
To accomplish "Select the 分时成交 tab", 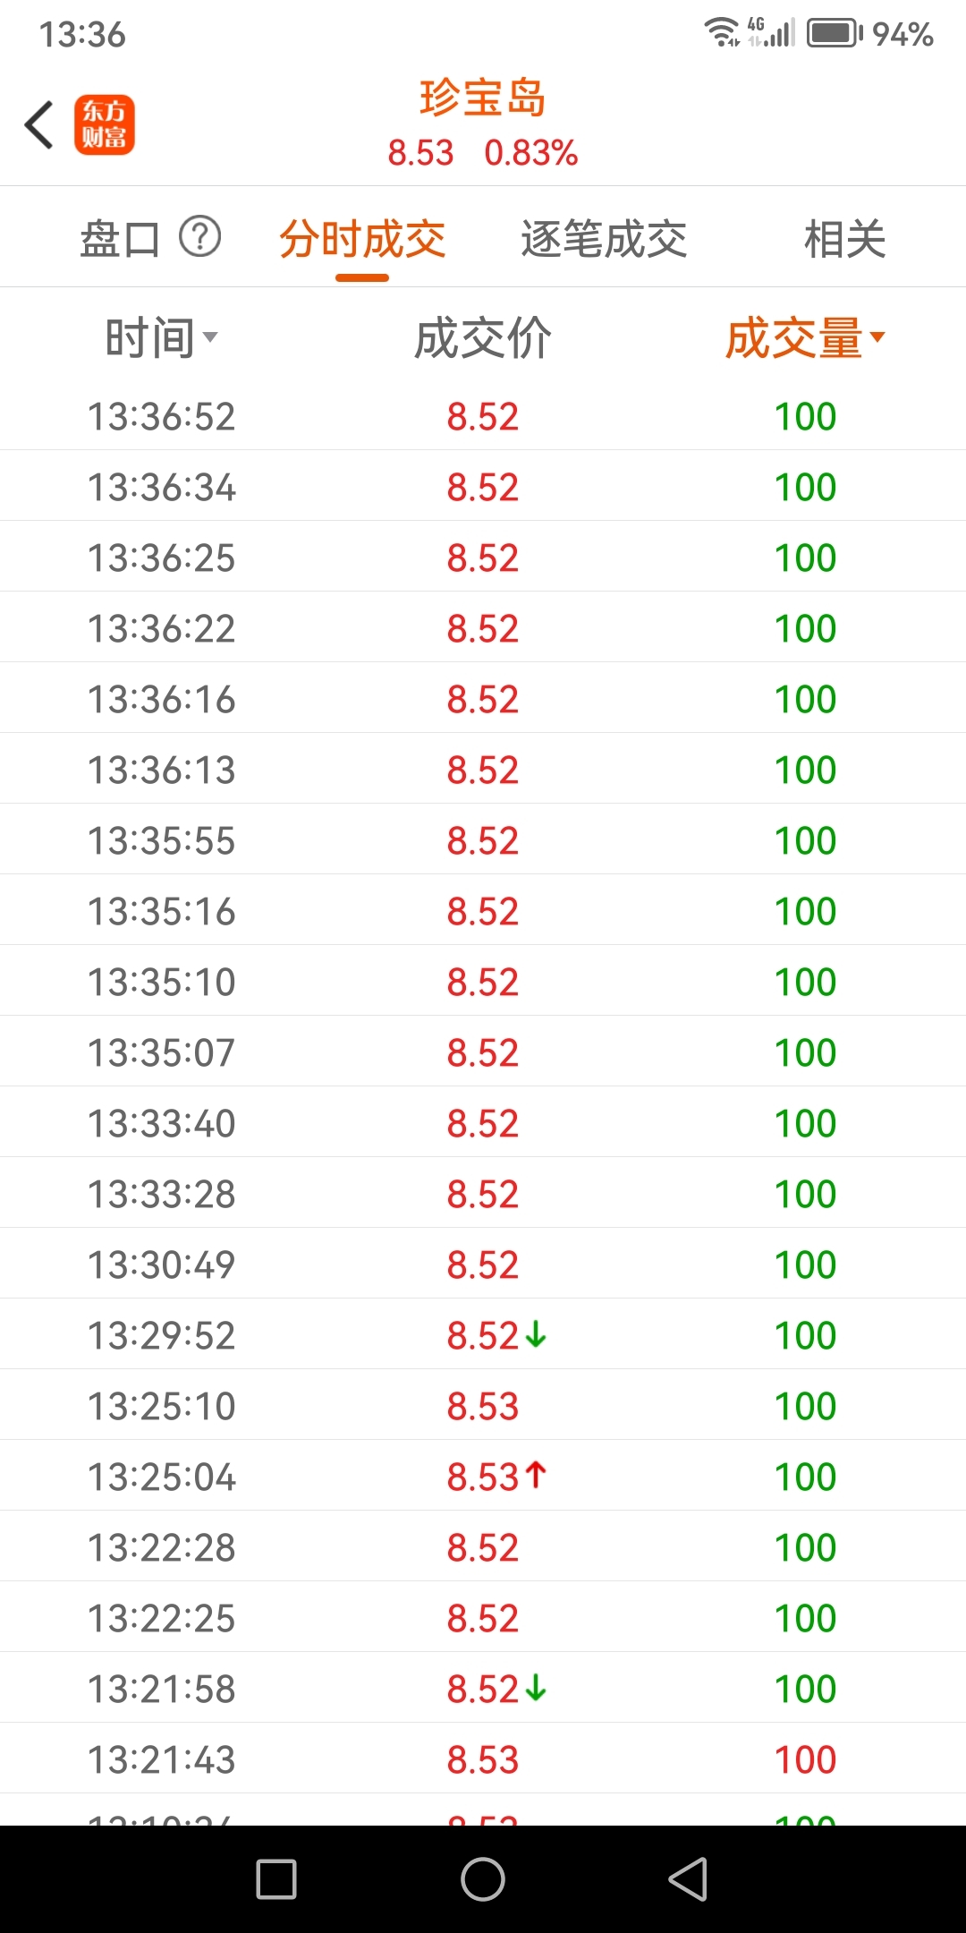I will point(362,240).
